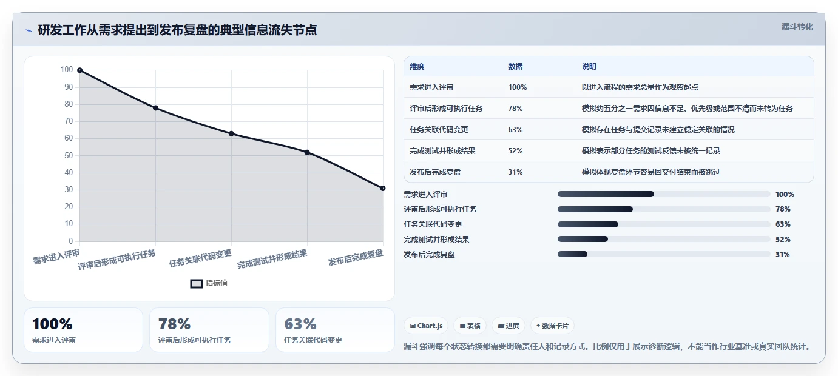Click the chart data point at value 31
The height and width of the screenshot is (376, 838).
point(383,188)
